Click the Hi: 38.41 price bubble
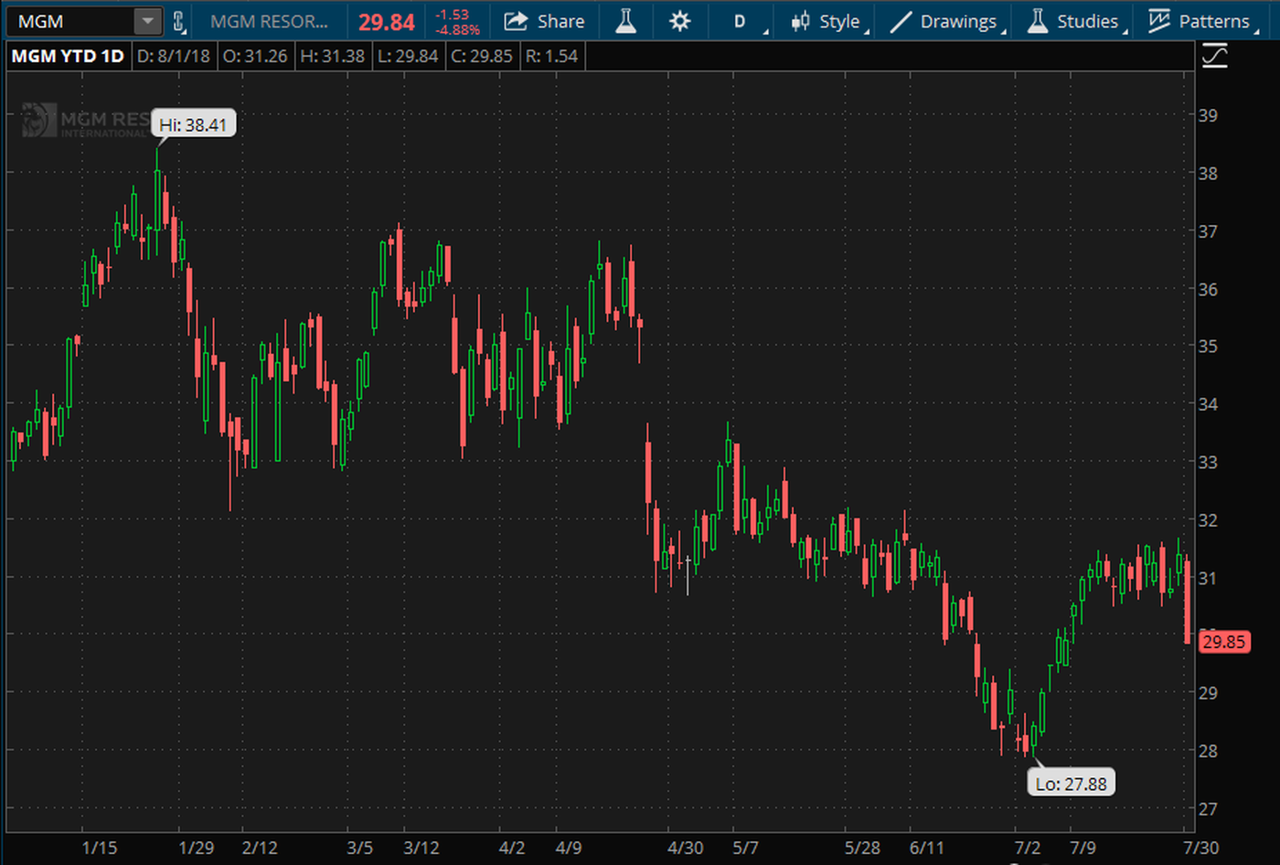This screenshot has height=865, width=1280. point(193,124)
